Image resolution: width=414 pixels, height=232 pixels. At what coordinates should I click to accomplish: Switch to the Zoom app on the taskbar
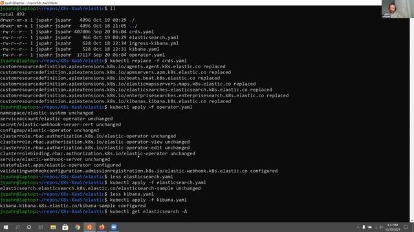(x=114, y=227)
